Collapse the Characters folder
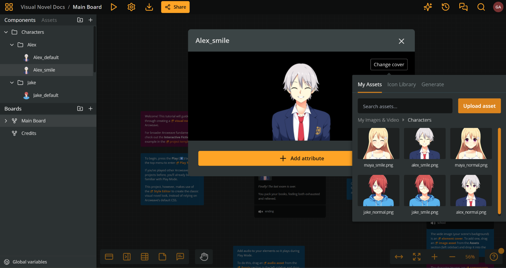The height and width of the screenshot is (268, 506). (6, 32)
